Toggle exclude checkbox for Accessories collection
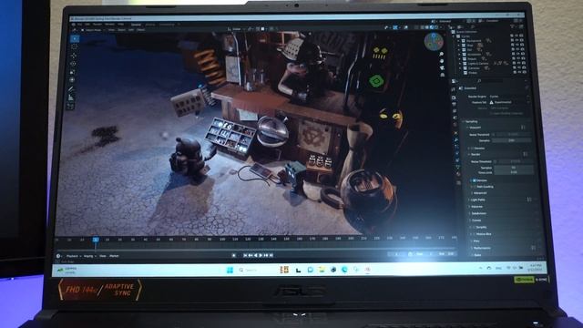 [513, 54]
